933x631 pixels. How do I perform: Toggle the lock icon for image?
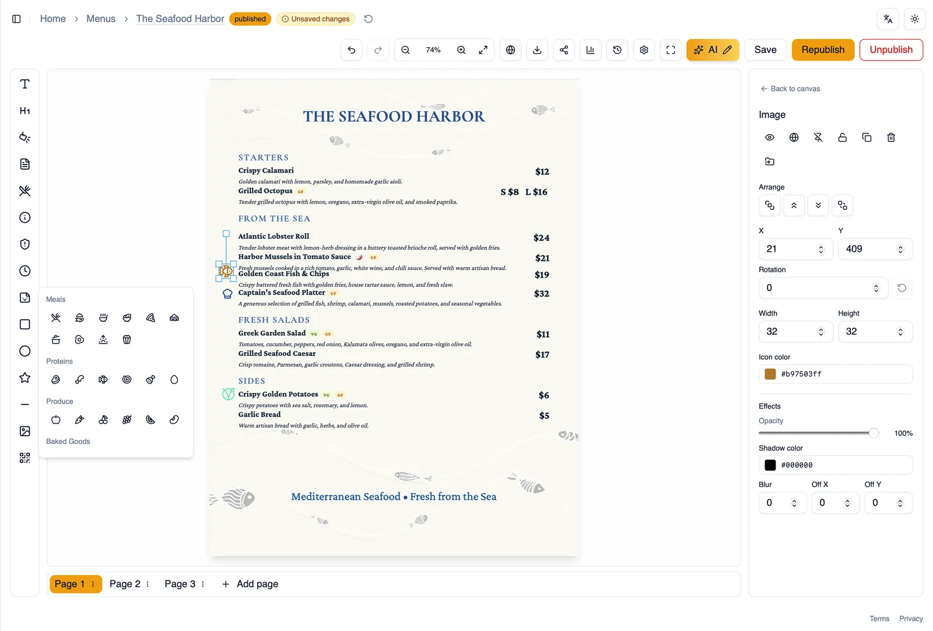(843, 138)
